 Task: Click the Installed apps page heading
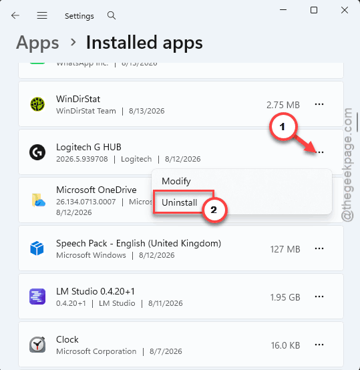coord(144,43)
